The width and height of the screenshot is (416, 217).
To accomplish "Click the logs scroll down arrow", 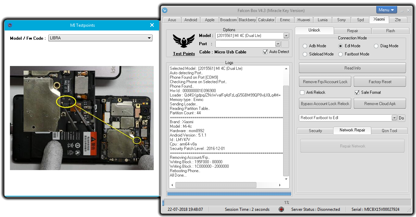I will tap(286, 179).
